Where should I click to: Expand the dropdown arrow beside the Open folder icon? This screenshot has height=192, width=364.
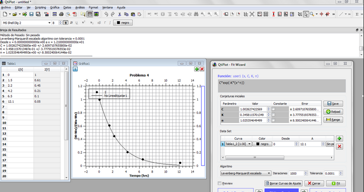19,14
